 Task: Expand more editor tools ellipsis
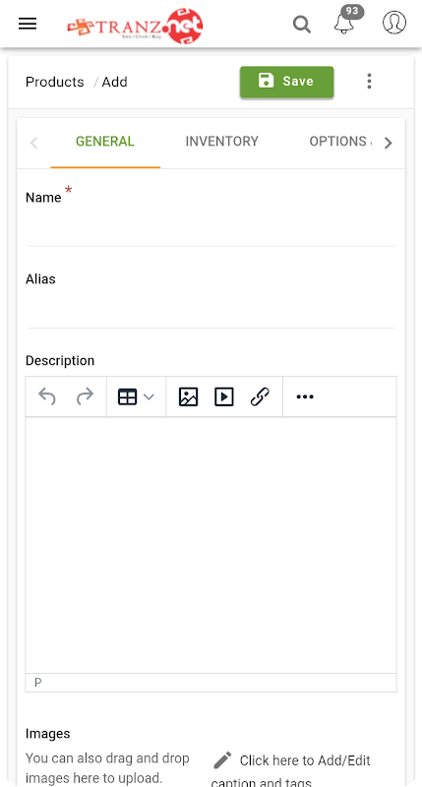pos(305,396)
